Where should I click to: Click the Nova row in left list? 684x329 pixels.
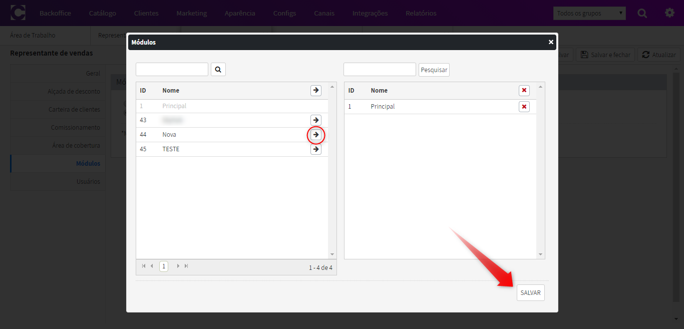click(232, 135)
